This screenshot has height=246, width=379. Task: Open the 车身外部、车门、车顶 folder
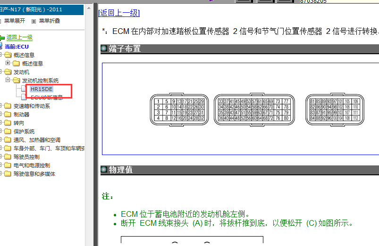click(49, 148)
